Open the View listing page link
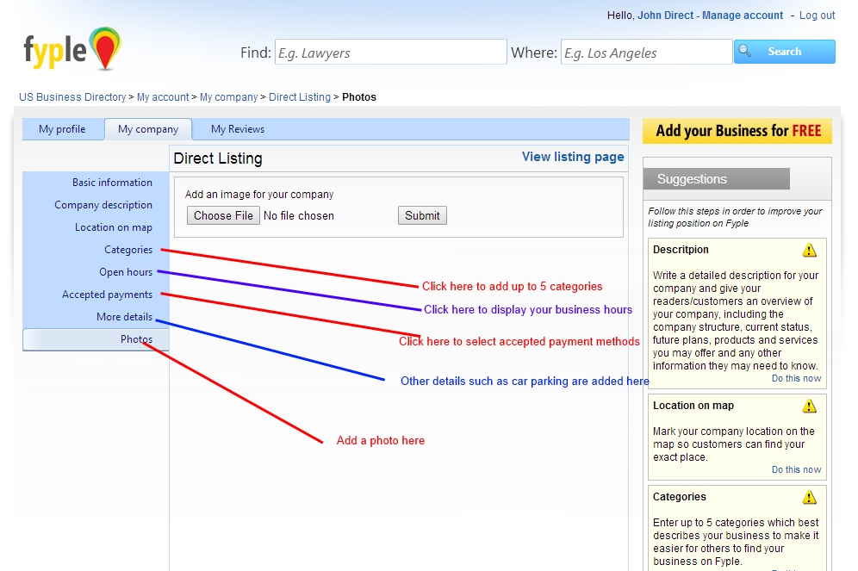Viewport: 858px width, 571px height. pos(573,157)
